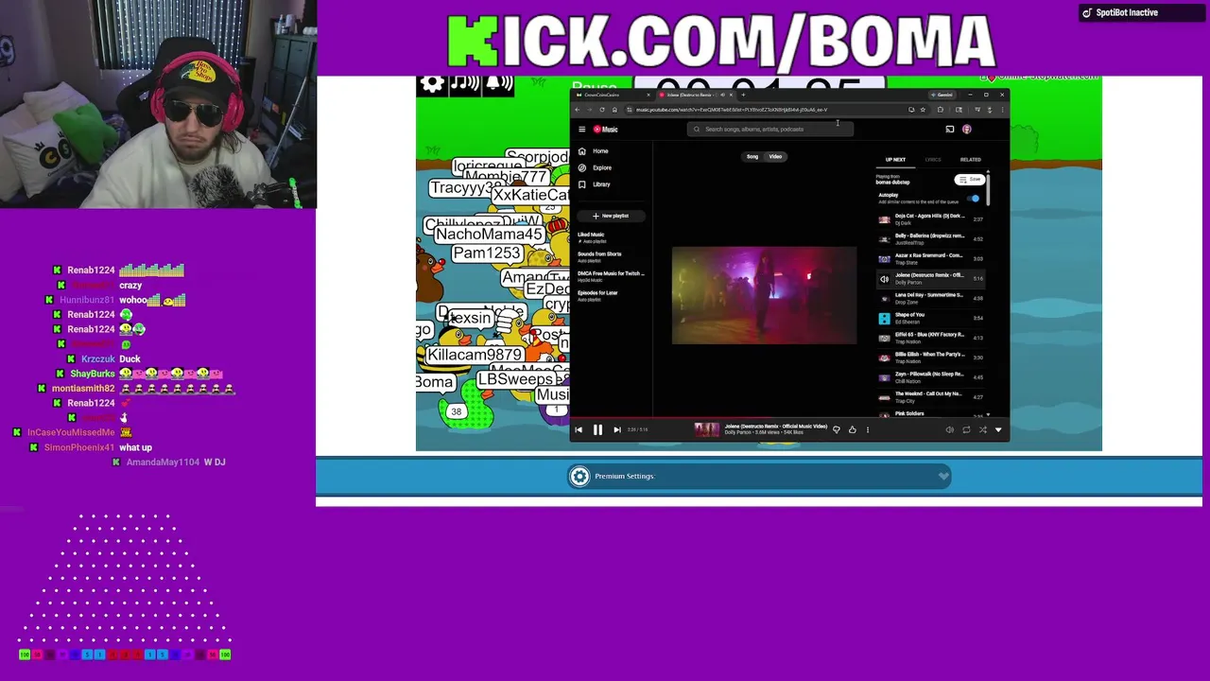Click the Jolene thumbnail in player bar
Viewport: 1210px width, 681px height.
pyautogui.click(x=706, y=430)
